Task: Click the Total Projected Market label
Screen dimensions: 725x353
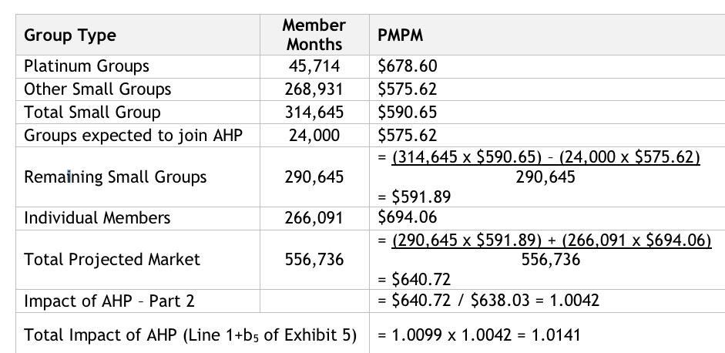Action: pyautogui.click(x=112, y=260)
